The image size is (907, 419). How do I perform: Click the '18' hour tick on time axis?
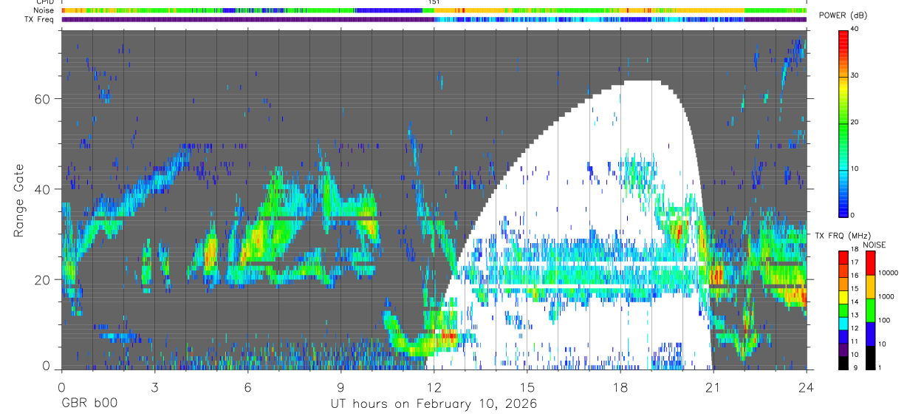pyautogui.click(x=620, y=386)
